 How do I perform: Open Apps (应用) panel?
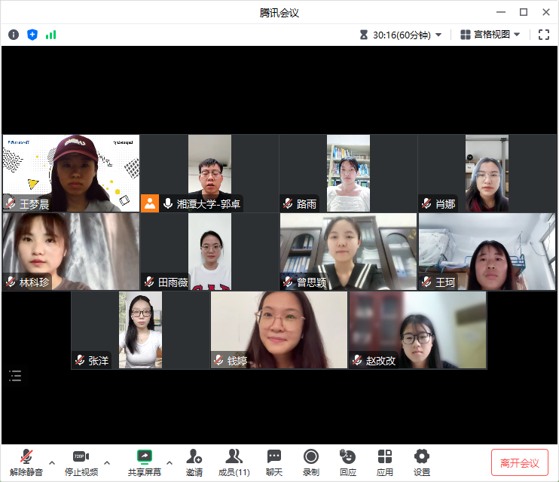tap(385, 462)
